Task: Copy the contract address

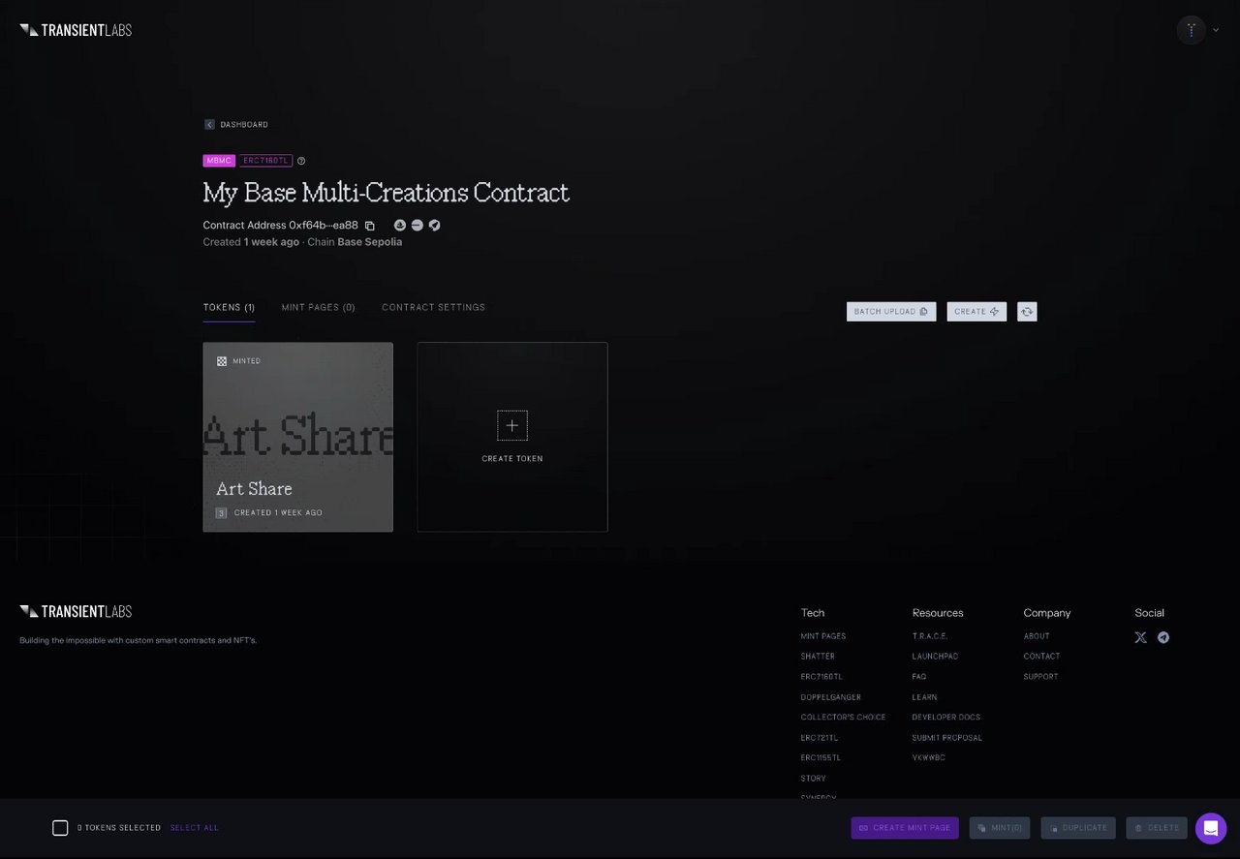Action: click(x=370, y=226)
